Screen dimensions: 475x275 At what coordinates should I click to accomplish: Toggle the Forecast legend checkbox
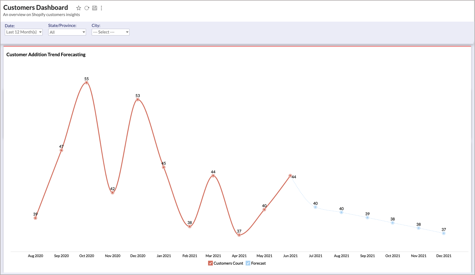tap(248, 263)
